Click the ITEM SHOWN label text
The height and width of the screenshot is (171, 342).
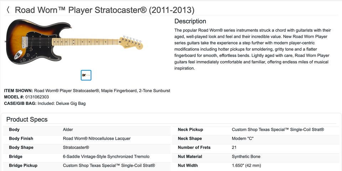click(18, 91)
